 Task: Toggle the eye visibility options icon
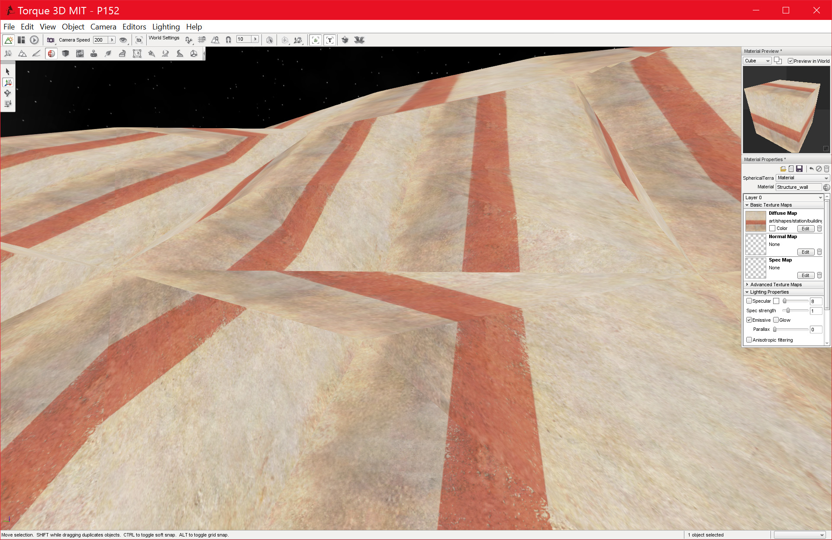[x=123, y=40]
